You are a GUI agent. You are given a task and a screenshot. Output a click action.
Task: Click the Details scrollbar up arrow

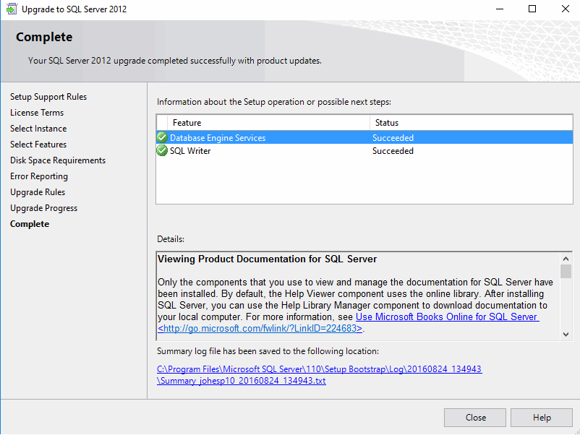[566, 258]
